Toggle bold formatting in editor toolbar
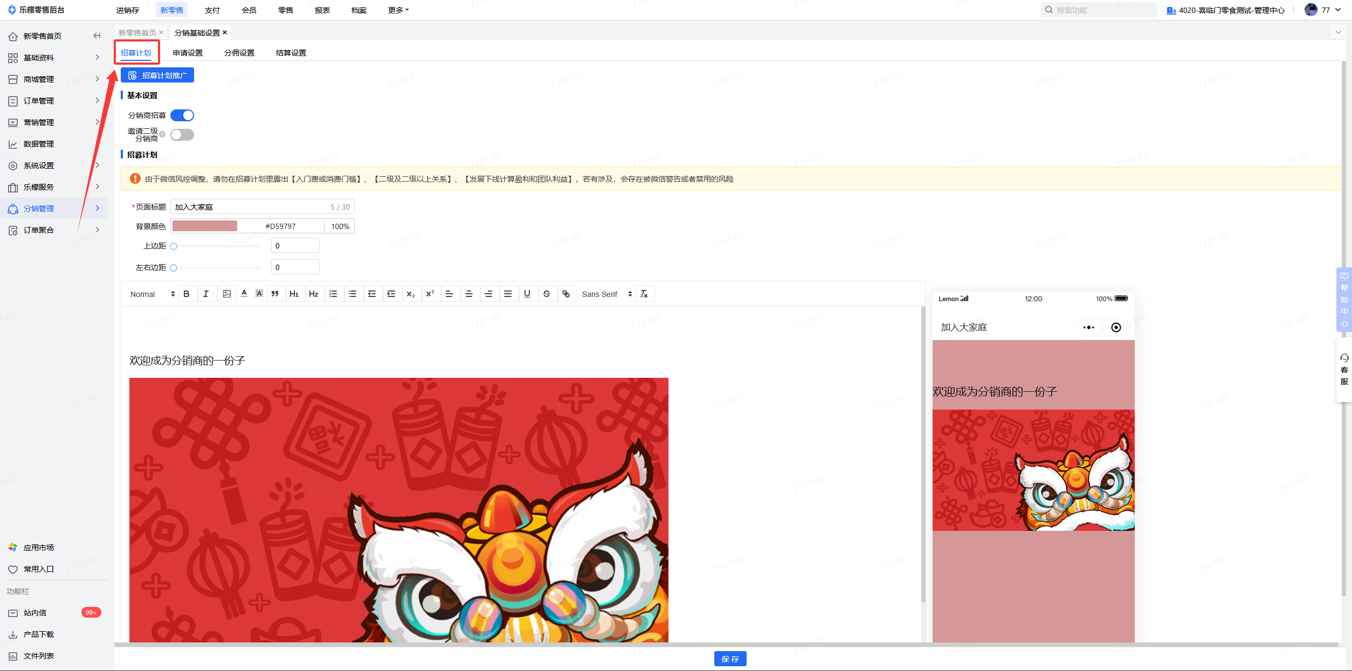The image size is (1352, 671). point(187,294)
